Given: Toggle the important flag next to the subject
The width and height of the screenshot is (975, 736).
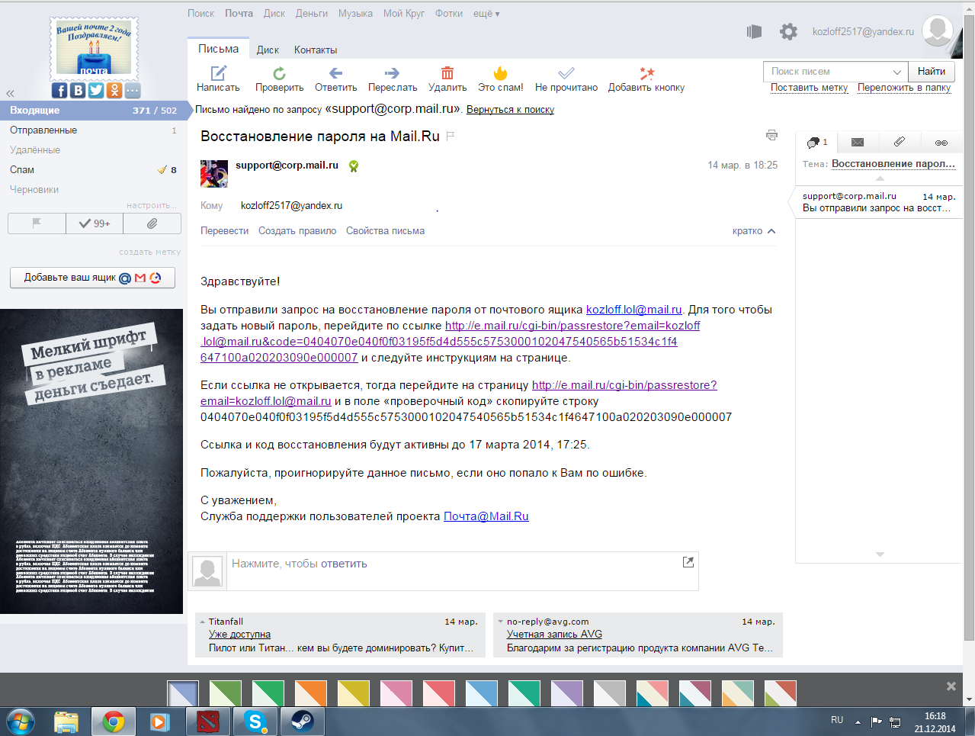Looking at the screenshot, I should (x=451, y=136).
